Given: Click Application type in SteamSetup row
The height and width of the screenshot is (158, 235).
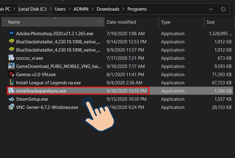Looking at the screenshot, I should (x=173, y=99).
